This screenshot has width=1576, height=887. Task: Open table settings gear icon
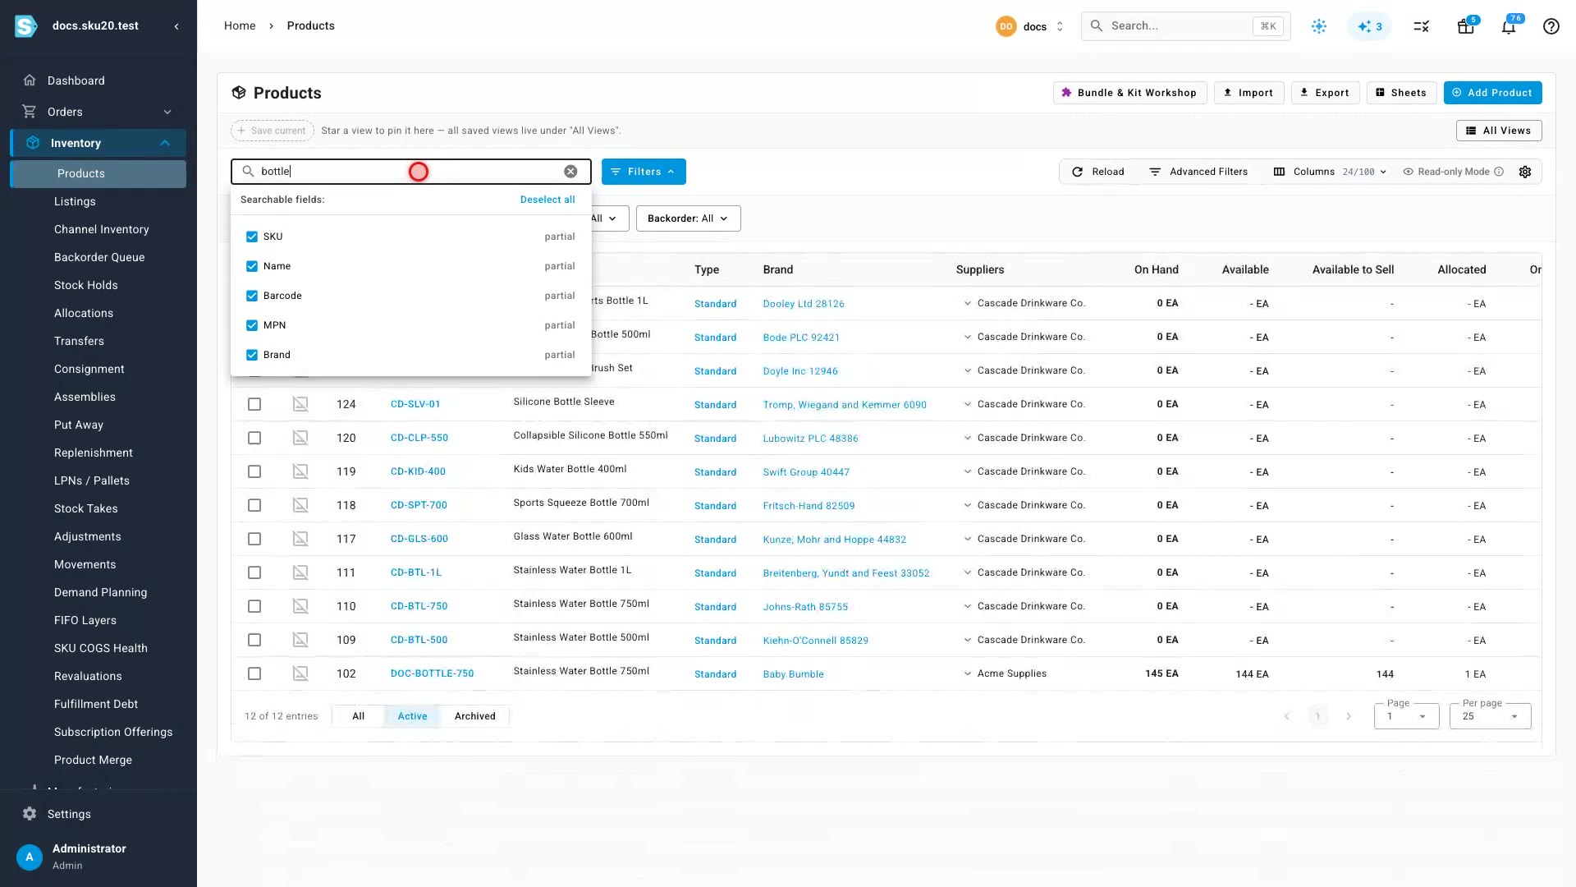[x=1525, y=172]
